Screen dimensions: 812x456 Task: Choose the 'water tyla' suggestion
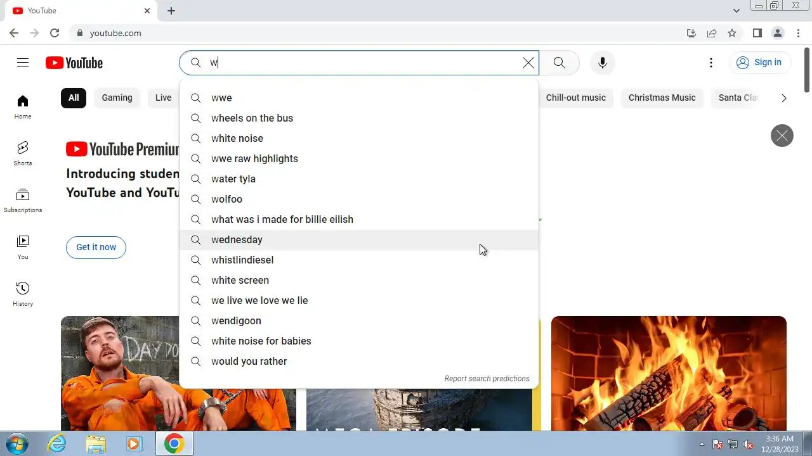359,179
